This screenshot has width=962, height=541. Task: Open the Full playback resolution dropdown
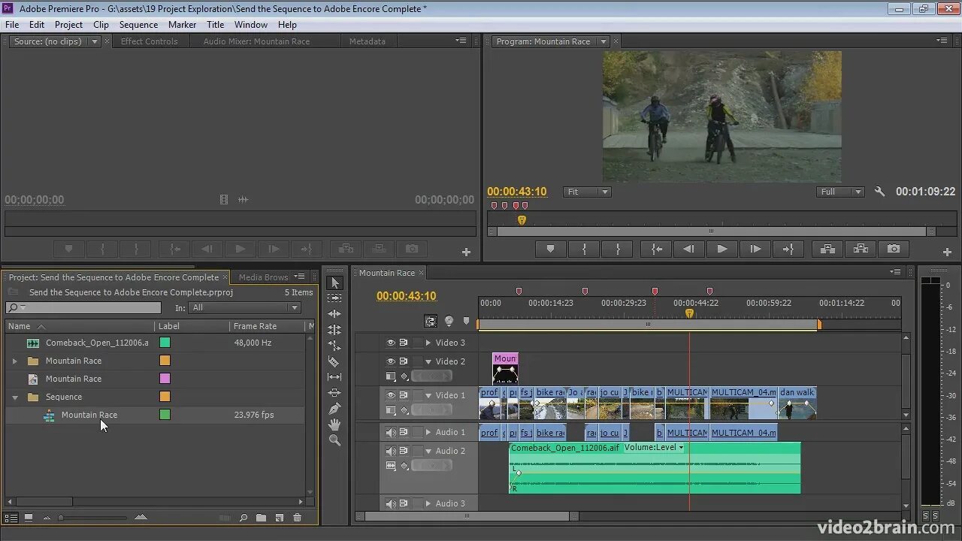[840, 192]
